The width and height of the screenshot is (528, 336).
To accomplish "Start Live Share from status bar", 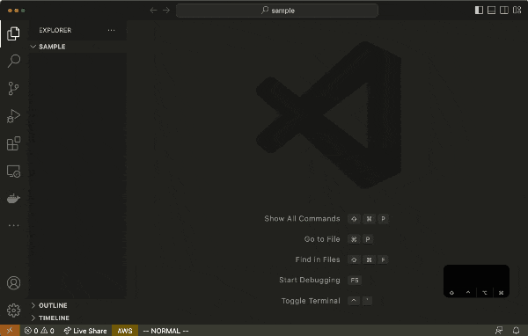I will 85,331.
